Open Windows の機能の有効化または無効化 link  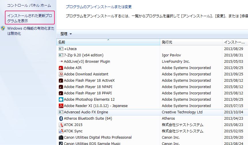31,31
